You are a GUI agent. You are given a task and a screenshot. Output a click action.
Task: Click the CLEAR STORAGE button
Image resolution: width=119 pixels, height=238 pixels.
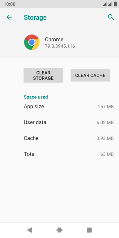tap(43, 75)
